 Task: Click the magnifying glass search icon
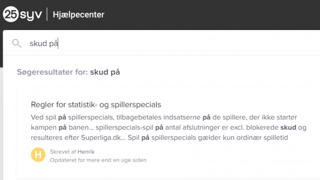point(16,43)
